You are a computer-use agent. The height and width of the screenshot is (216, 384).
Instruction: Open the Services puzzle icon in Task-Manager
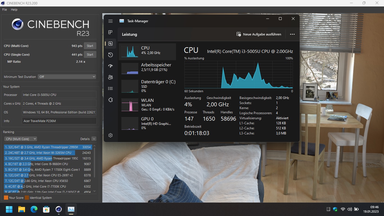(x=110, y=100)
